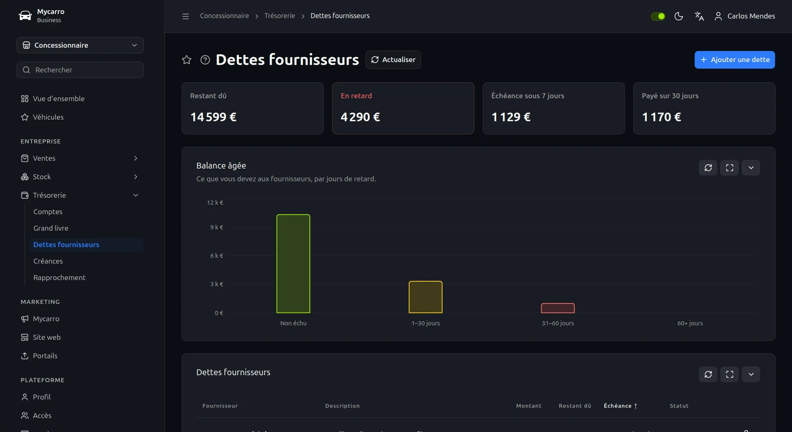792x432 pixels.
Task: Mark page as favorite with star icon
Action: [187, 60]
